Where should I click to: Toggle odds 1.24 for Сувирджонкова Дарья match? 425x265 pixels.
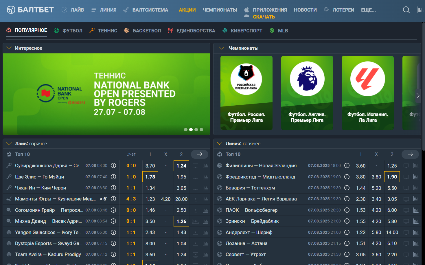pos(181,166)
